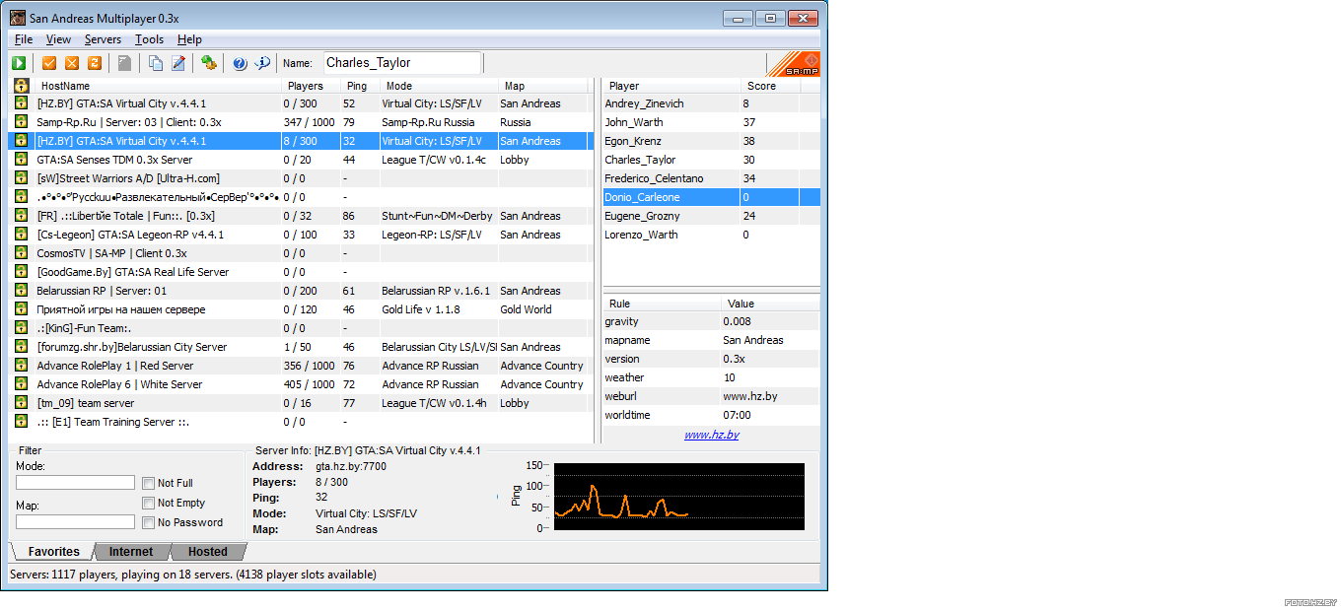Switch to the Hosted tab
The height and width of the screenshot is (610, 1341).
click(x=207, y=552)
